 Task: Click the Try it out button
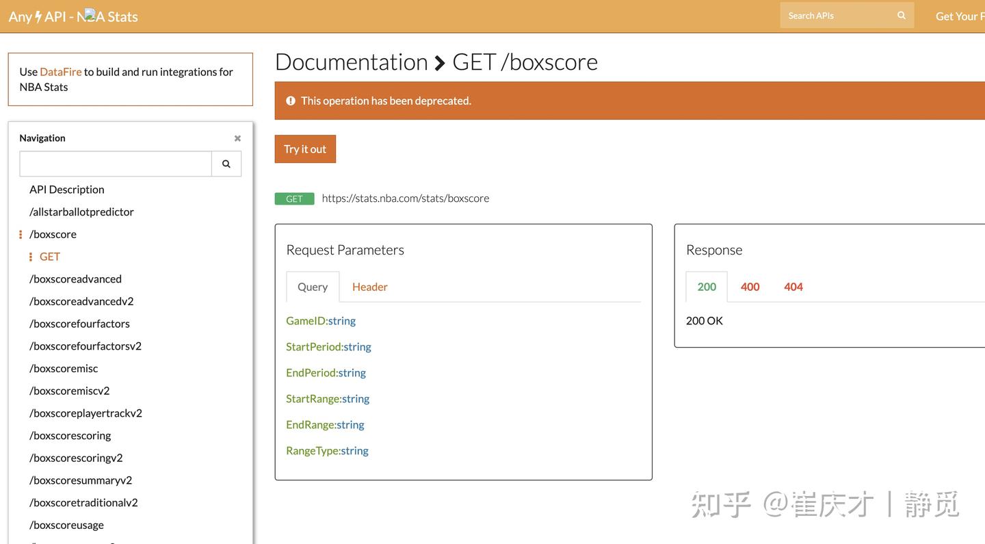click(305, 148)
